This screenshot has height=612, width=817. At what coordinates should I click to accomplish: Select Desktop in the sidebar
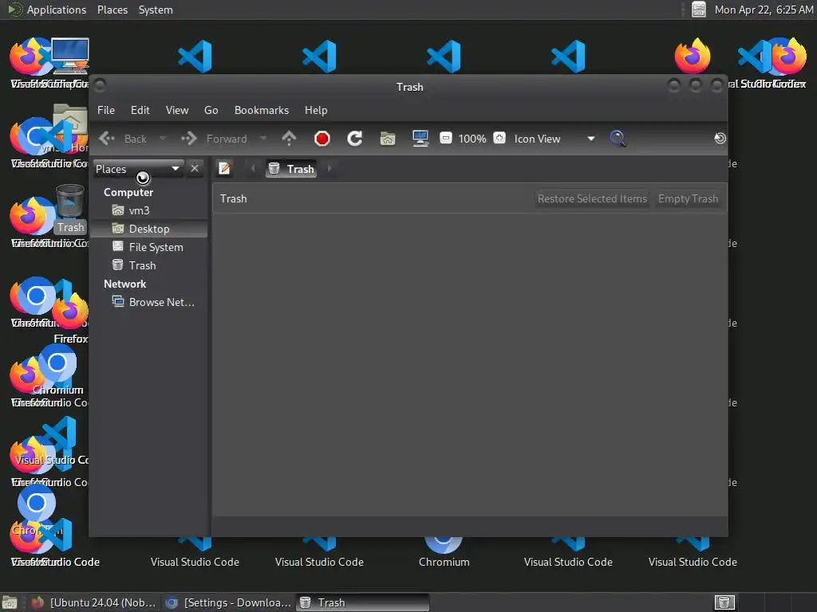149,229
